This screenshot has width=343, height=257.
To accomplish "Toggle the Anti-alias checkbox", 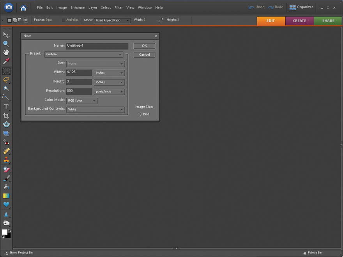I will [x=64, y=20].
